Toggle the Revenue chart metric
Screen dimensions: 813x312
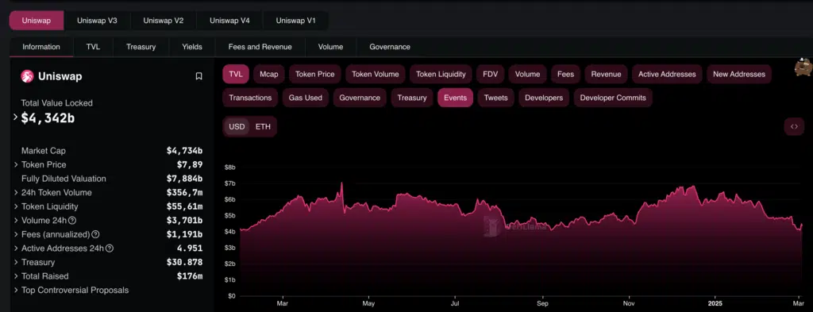tap(606, 74)
